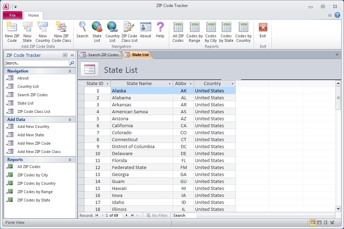Screen dimensions: 344x229
Task: Open Search ZIP Codes in navigation pane
Action: pyautogui.click(x=32, y=95)
